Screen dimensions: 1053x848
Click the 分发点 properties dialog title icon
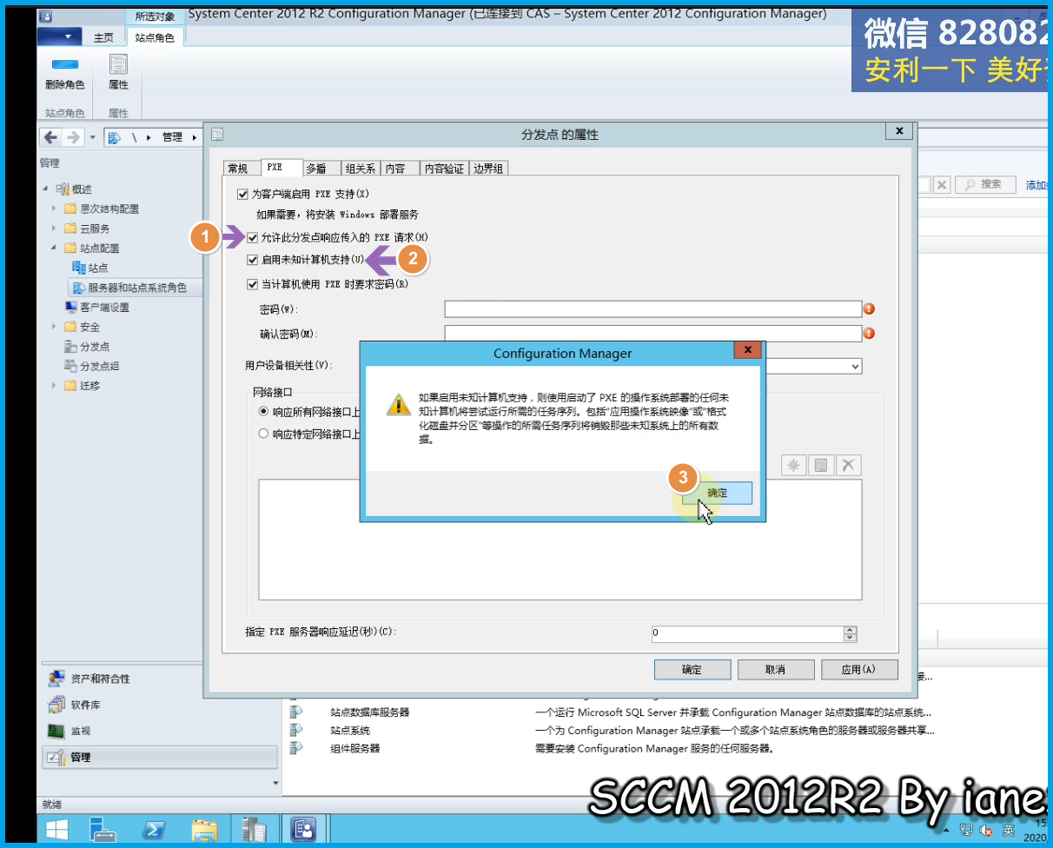217,134
